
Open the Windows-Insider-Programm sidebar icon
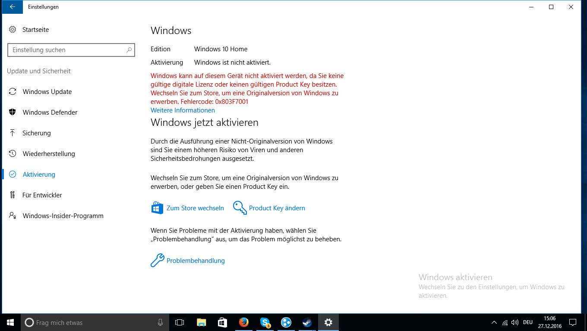(x=13, y=215)
